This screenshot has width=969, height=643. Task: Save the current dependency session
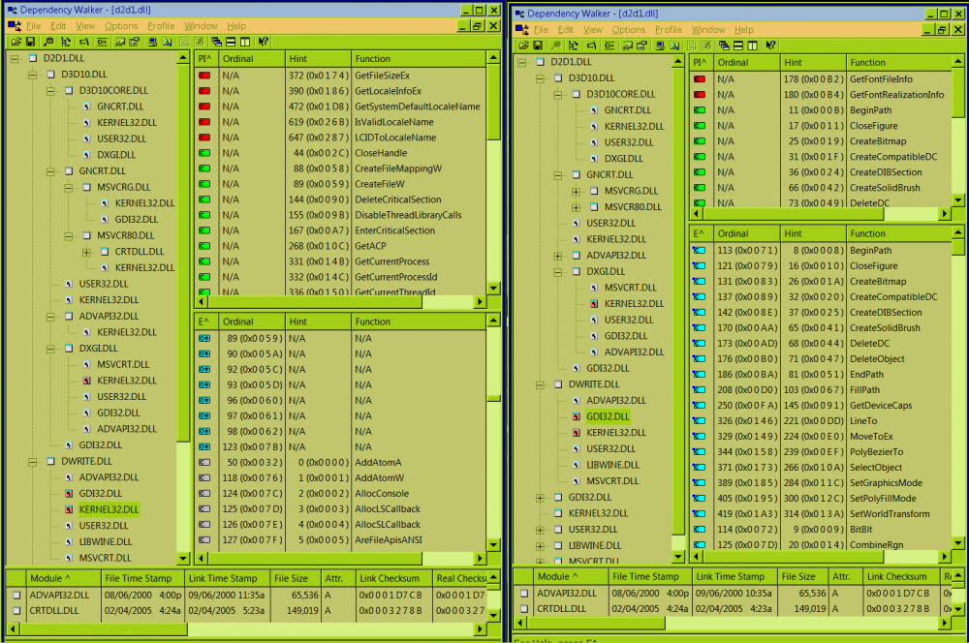(x=32, y=42)
